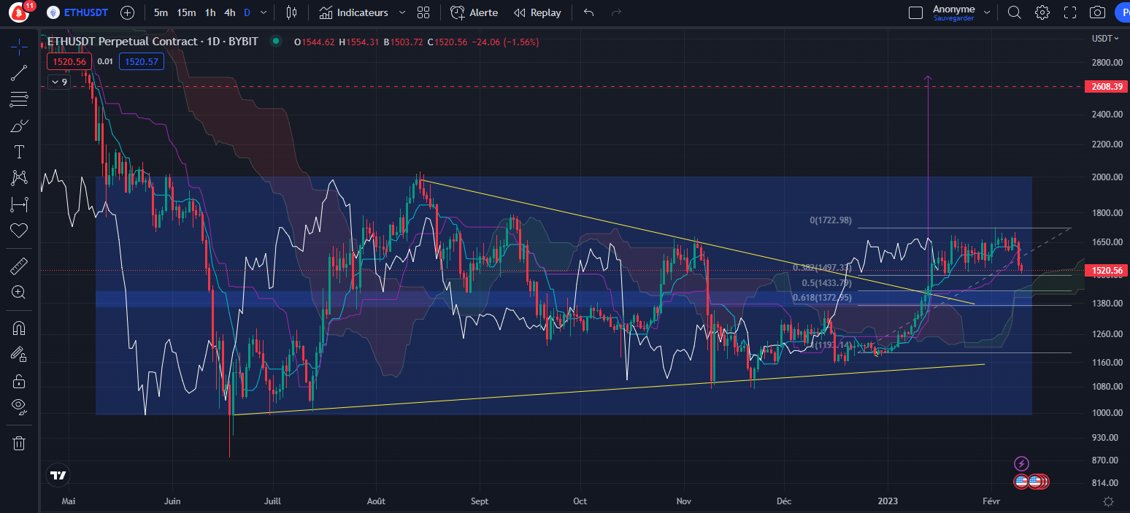Toggle hide all drawing tools with the eye icon

19,406
